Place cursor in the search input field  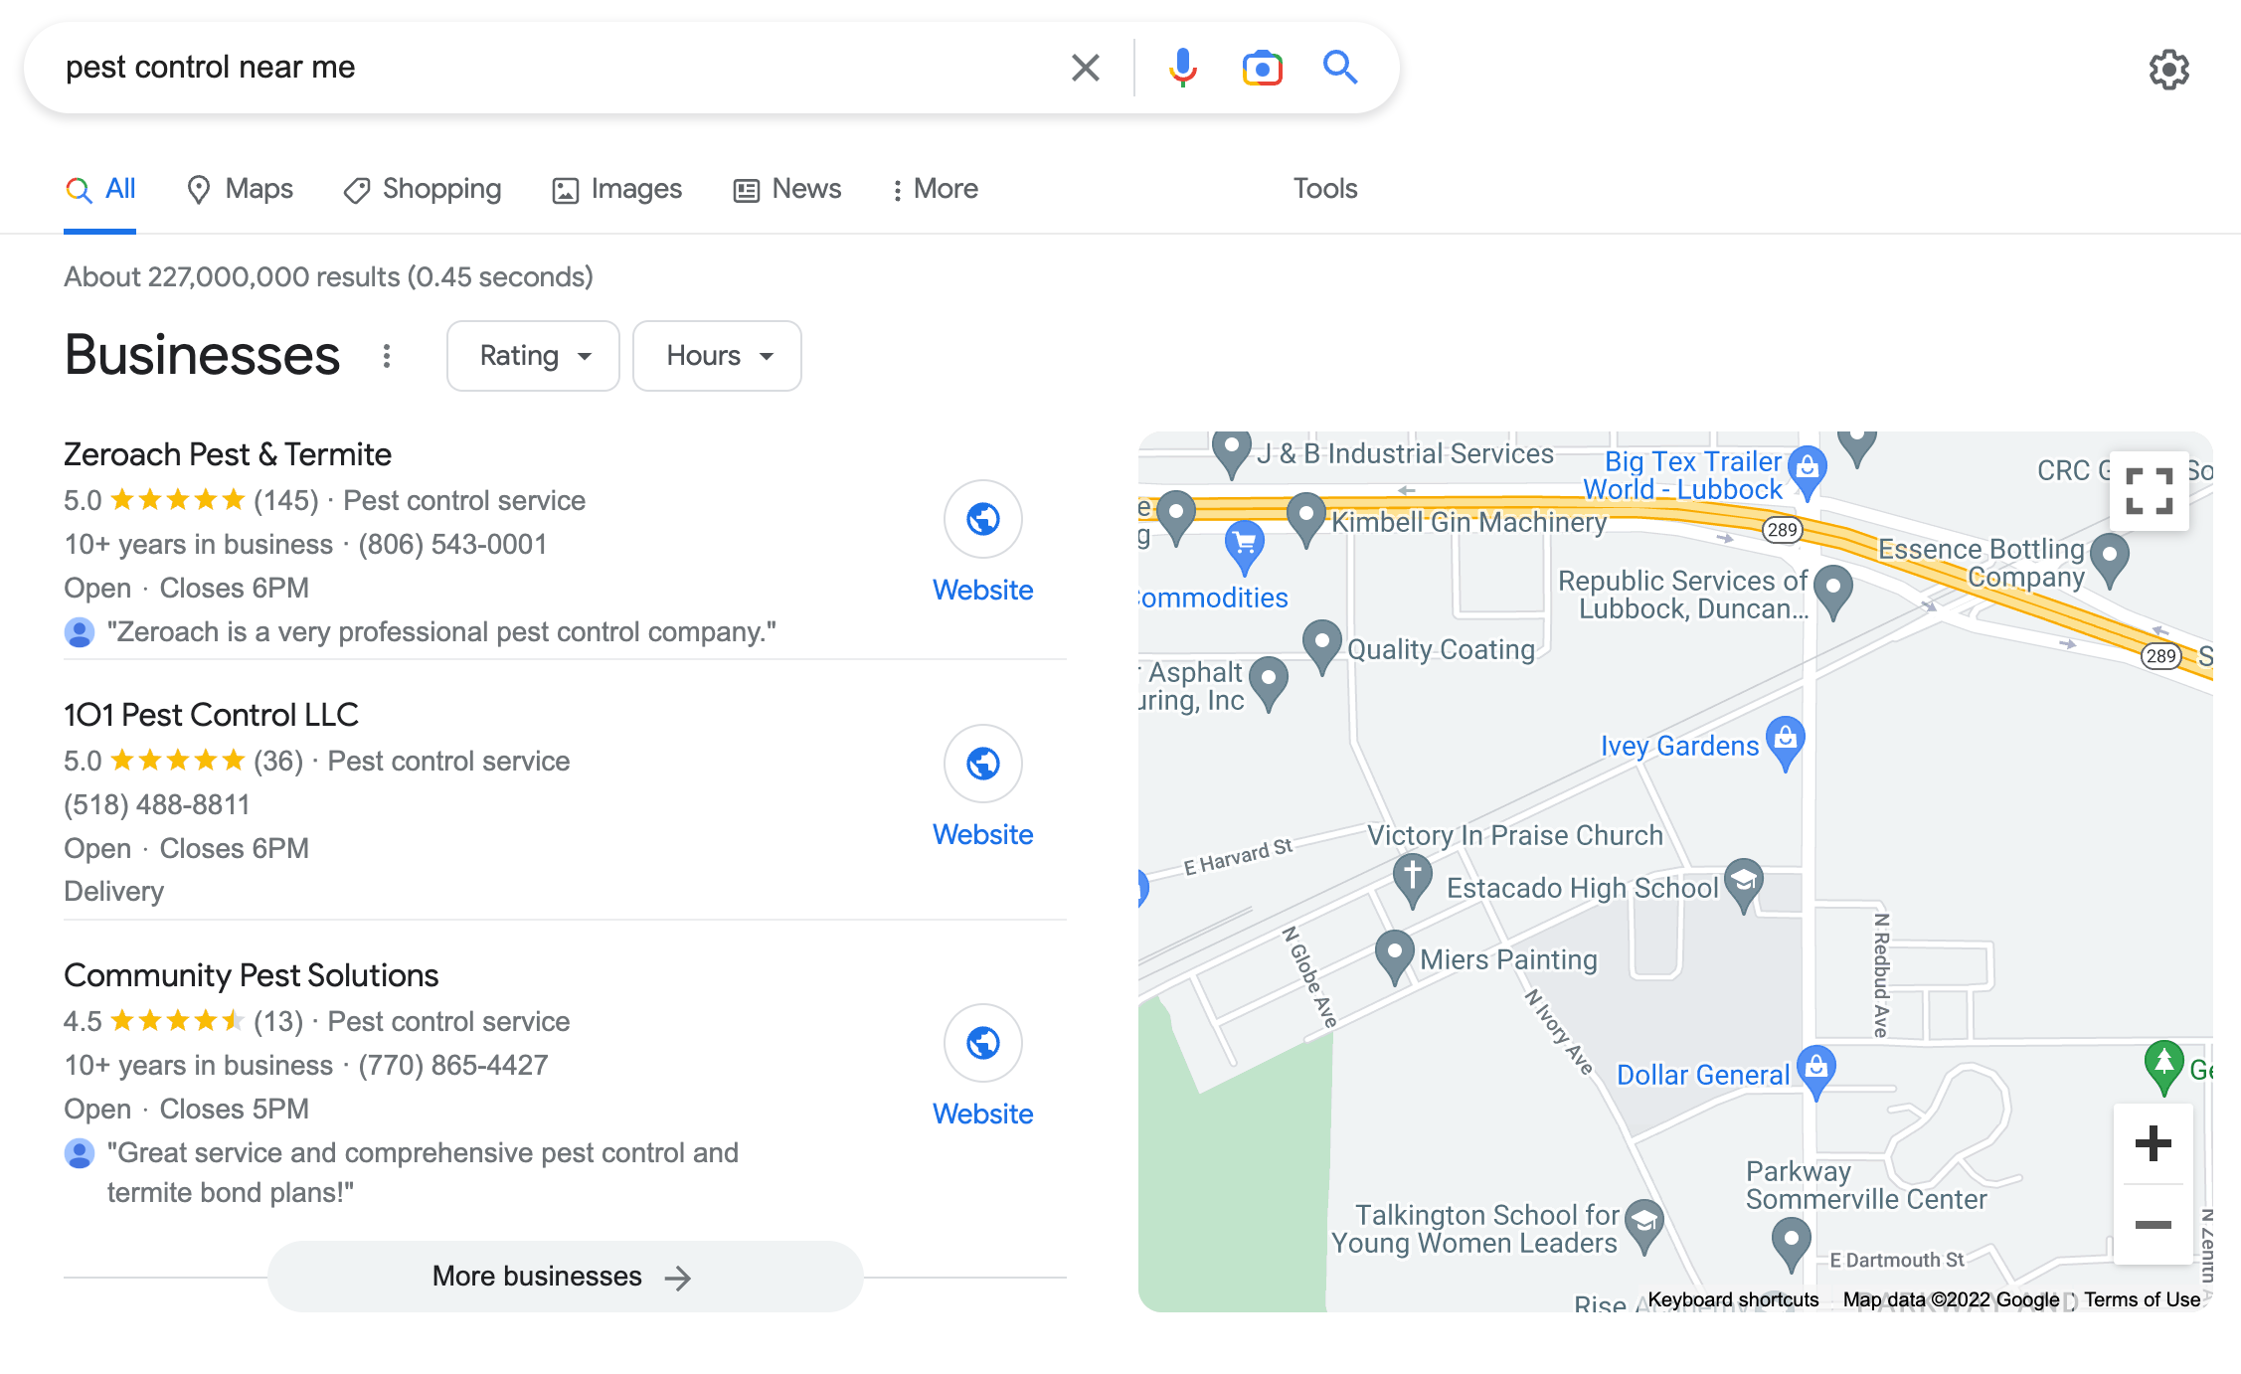[497, 67]
